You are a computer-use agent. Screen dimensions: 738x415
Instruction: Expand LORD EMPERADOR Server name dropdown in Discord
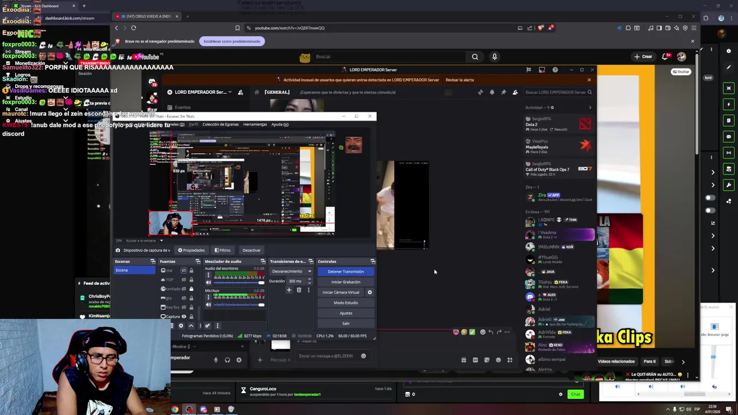229,92
